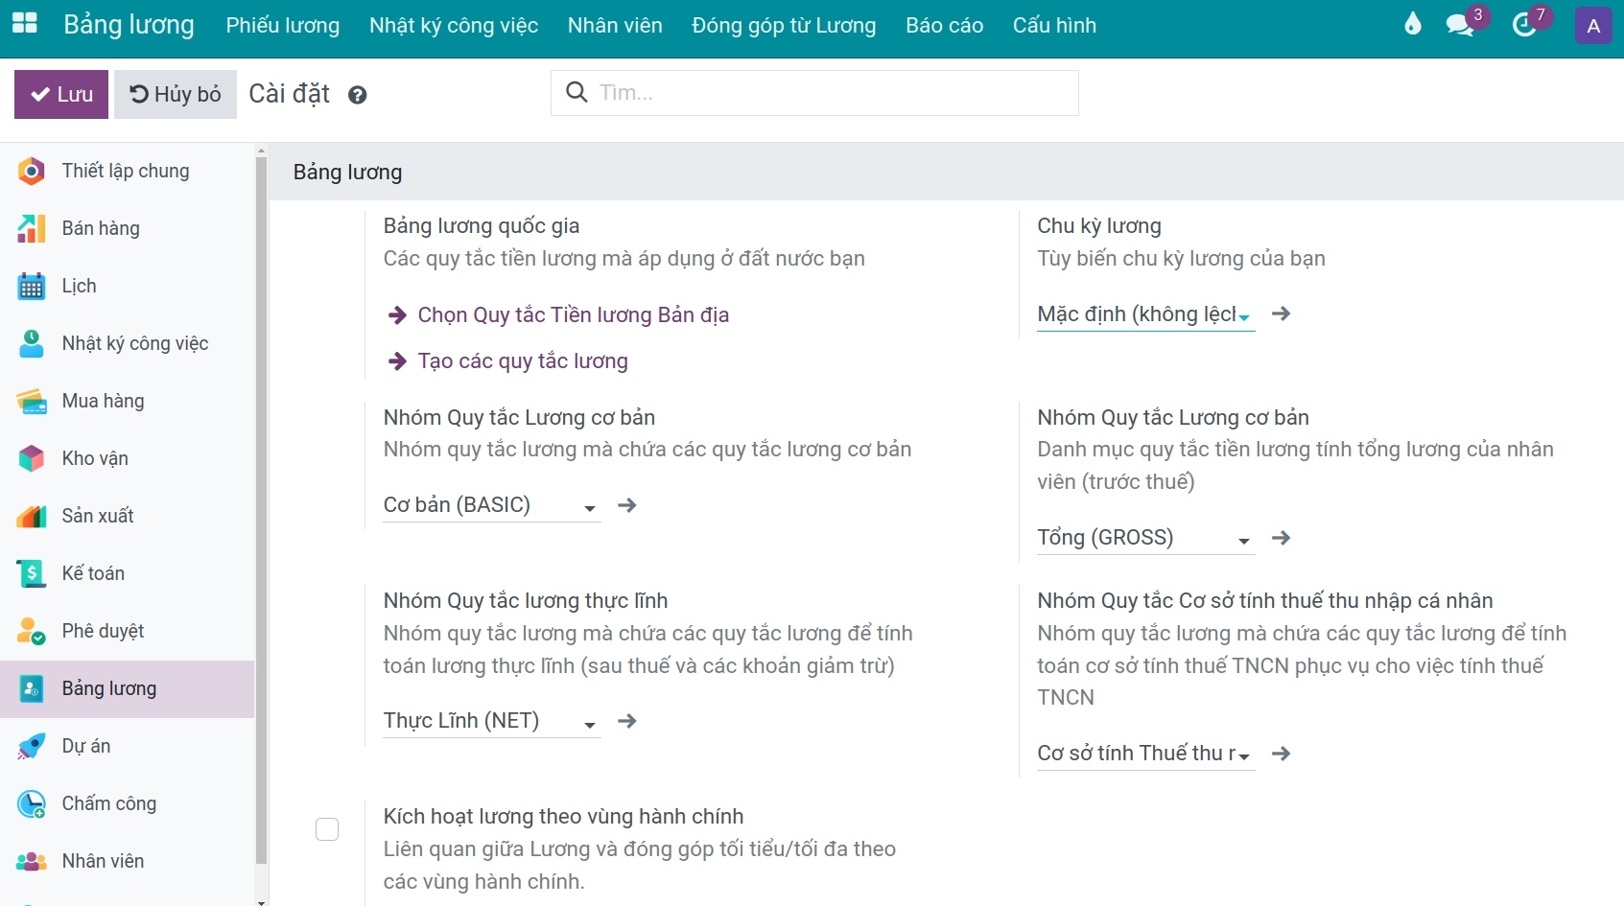Open external link arrow beside Cơ sở tính Thuế
Viewport: 1624px width, 906px height.
tap(1281, 754)
